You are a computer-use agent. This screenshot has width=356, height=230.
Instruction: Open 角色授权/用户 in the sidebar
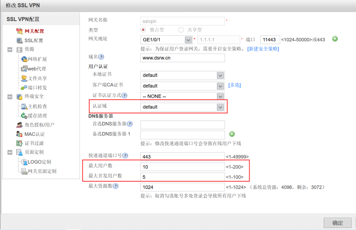[x=39, y=125]
